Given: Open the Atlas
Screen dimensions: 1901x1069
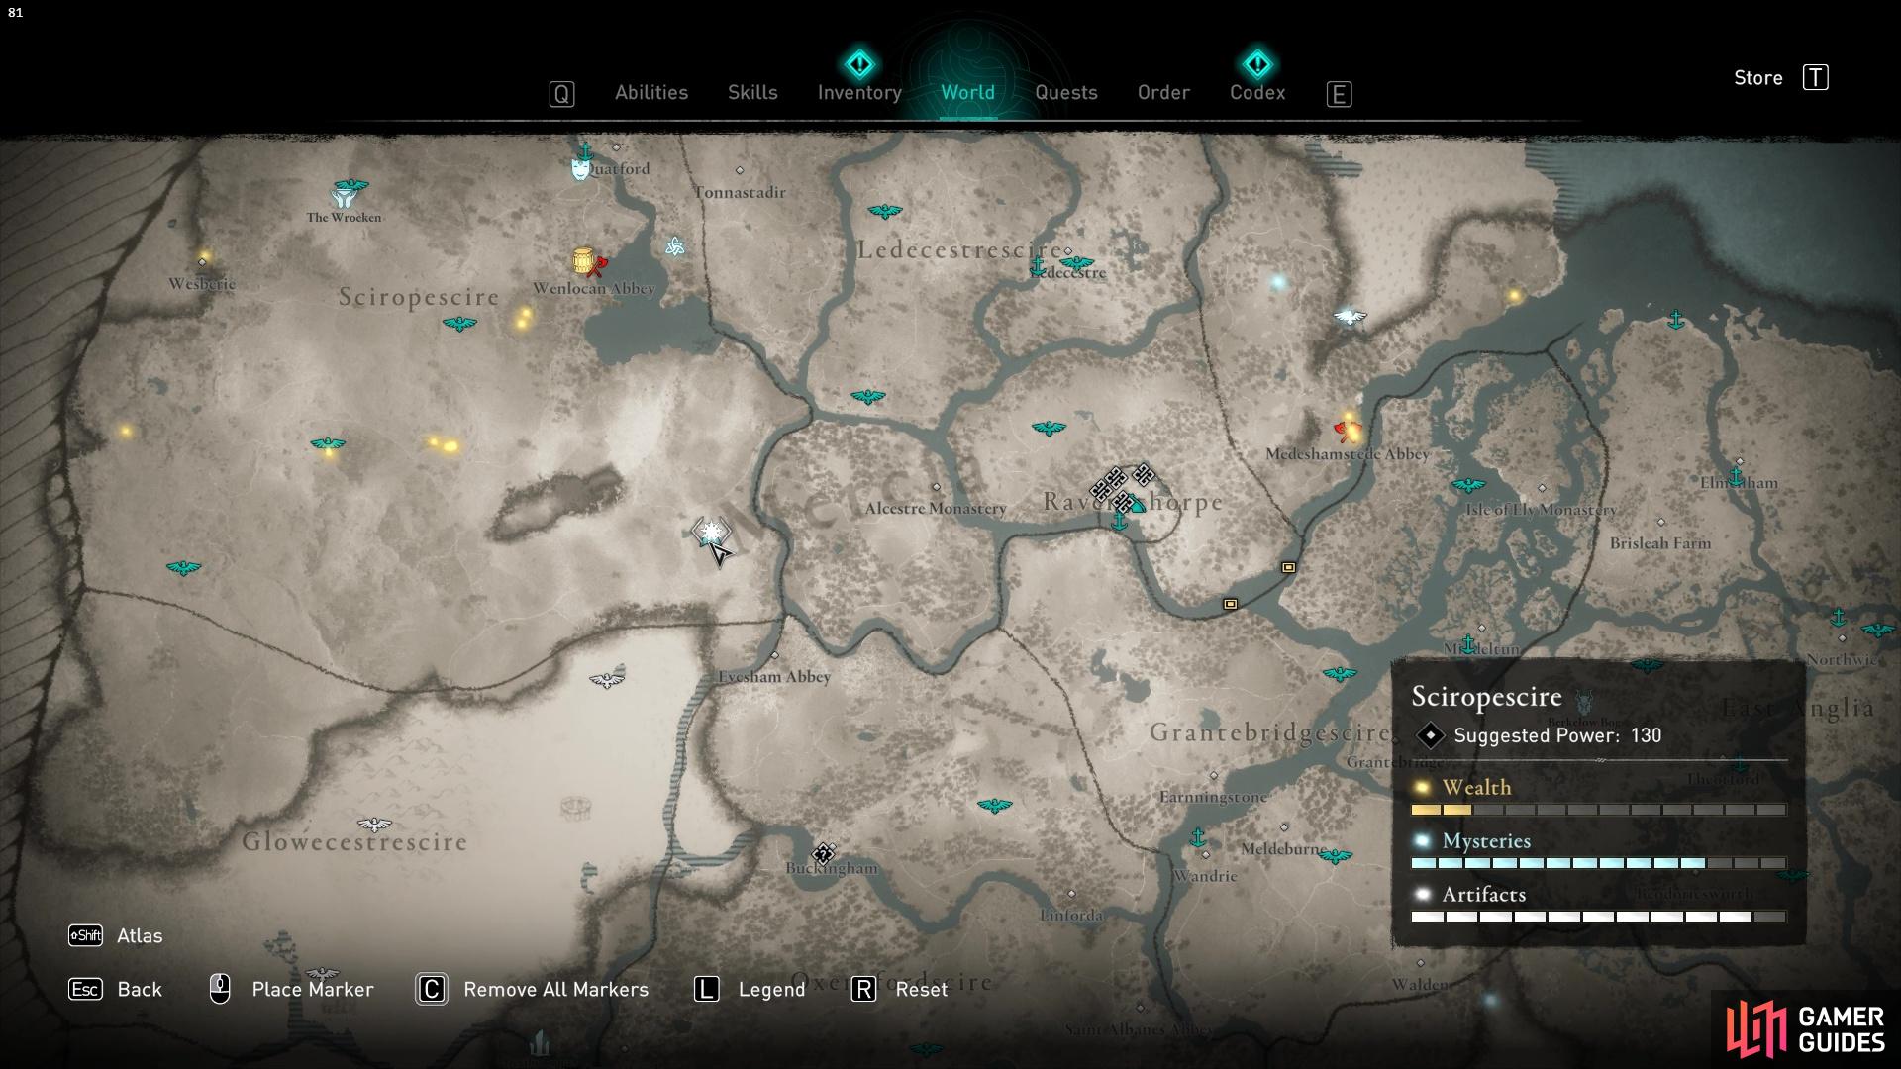Looking at the screenshot, I should tap(140, 935).
